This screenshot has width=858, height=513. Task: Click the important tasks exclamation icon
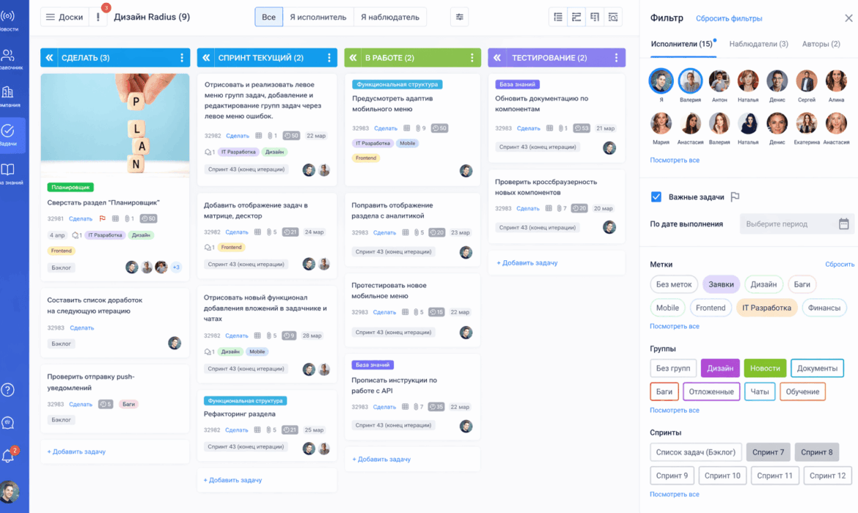click(x=98, y=17)
